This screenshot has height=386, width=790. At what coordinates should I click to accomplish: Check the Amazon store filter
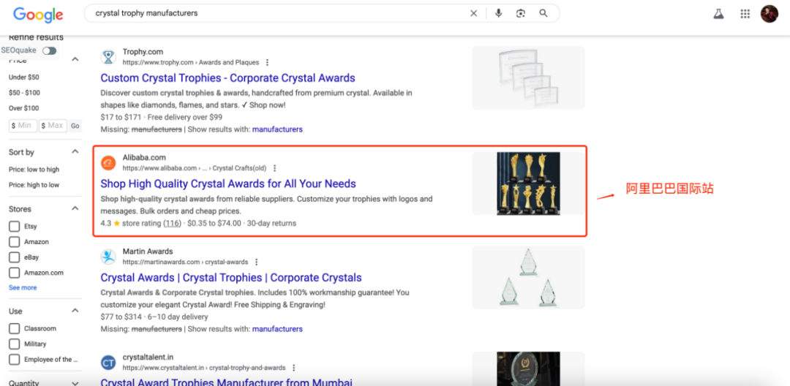coord(15,242)
